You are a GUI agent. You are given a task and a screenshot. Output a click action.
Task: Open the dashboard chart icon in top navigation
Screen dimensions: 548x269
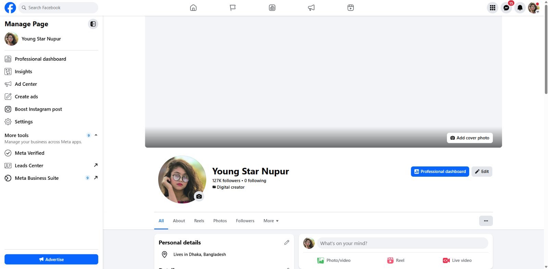[272, 8]
